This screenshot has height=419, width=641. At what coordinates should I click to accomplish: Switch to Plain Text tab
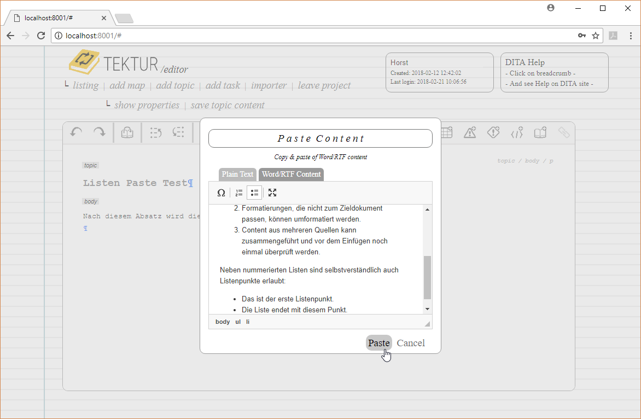click(x=237, y=174)
